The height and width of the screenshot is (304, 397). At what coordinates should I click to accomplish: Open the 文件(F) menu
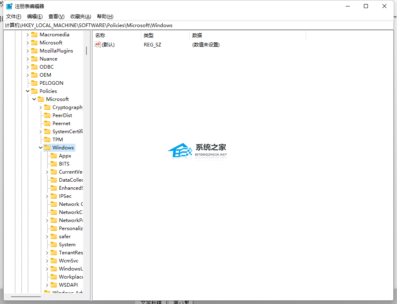pyautogui.click(x=13, y=17)
